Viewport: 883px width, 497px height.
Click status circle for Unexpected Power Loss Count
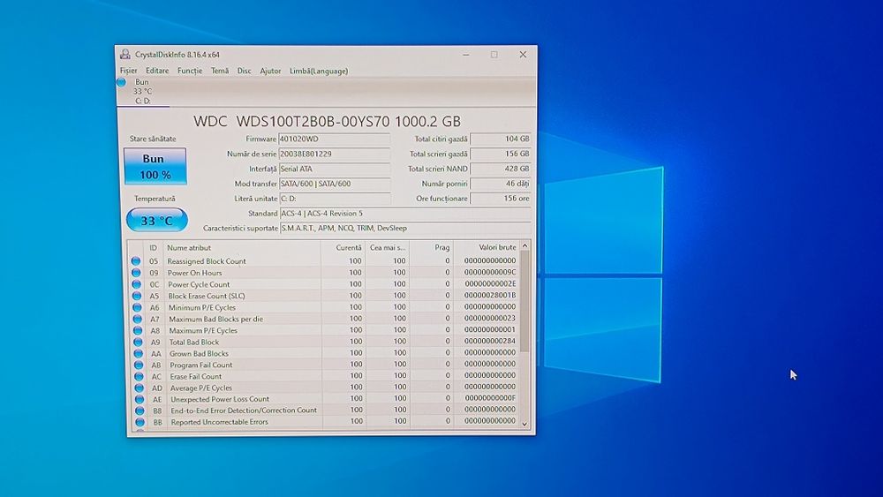pyautogui.click(x=140, y=399)
